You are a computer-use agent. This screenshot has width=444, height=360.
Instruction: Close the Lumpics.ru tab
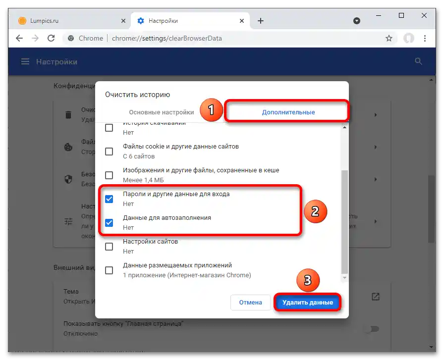[x=123, y=21]
